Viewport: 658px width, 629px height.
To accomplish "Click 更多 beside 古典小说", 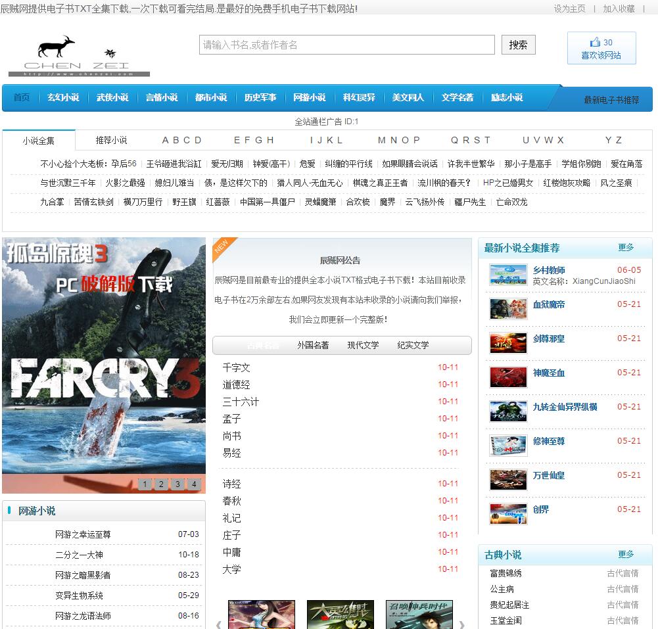I will click(x=626, y=554).
